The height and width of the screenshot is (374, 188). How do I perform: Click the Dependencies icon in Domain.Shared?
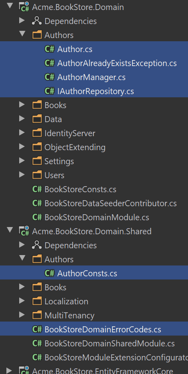(x=37, y=245)
